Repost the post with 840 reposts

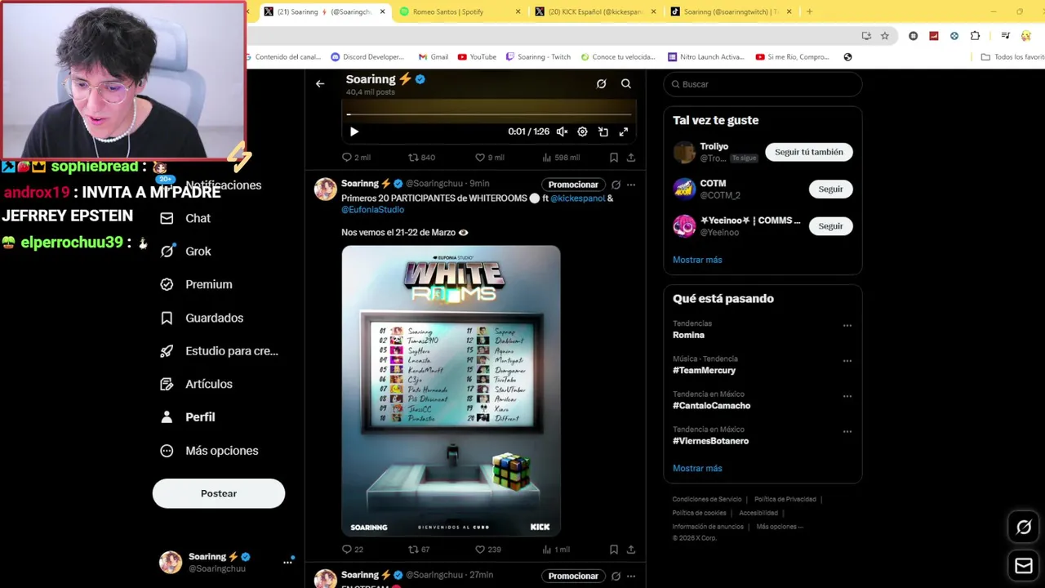[x=421, y=158]
